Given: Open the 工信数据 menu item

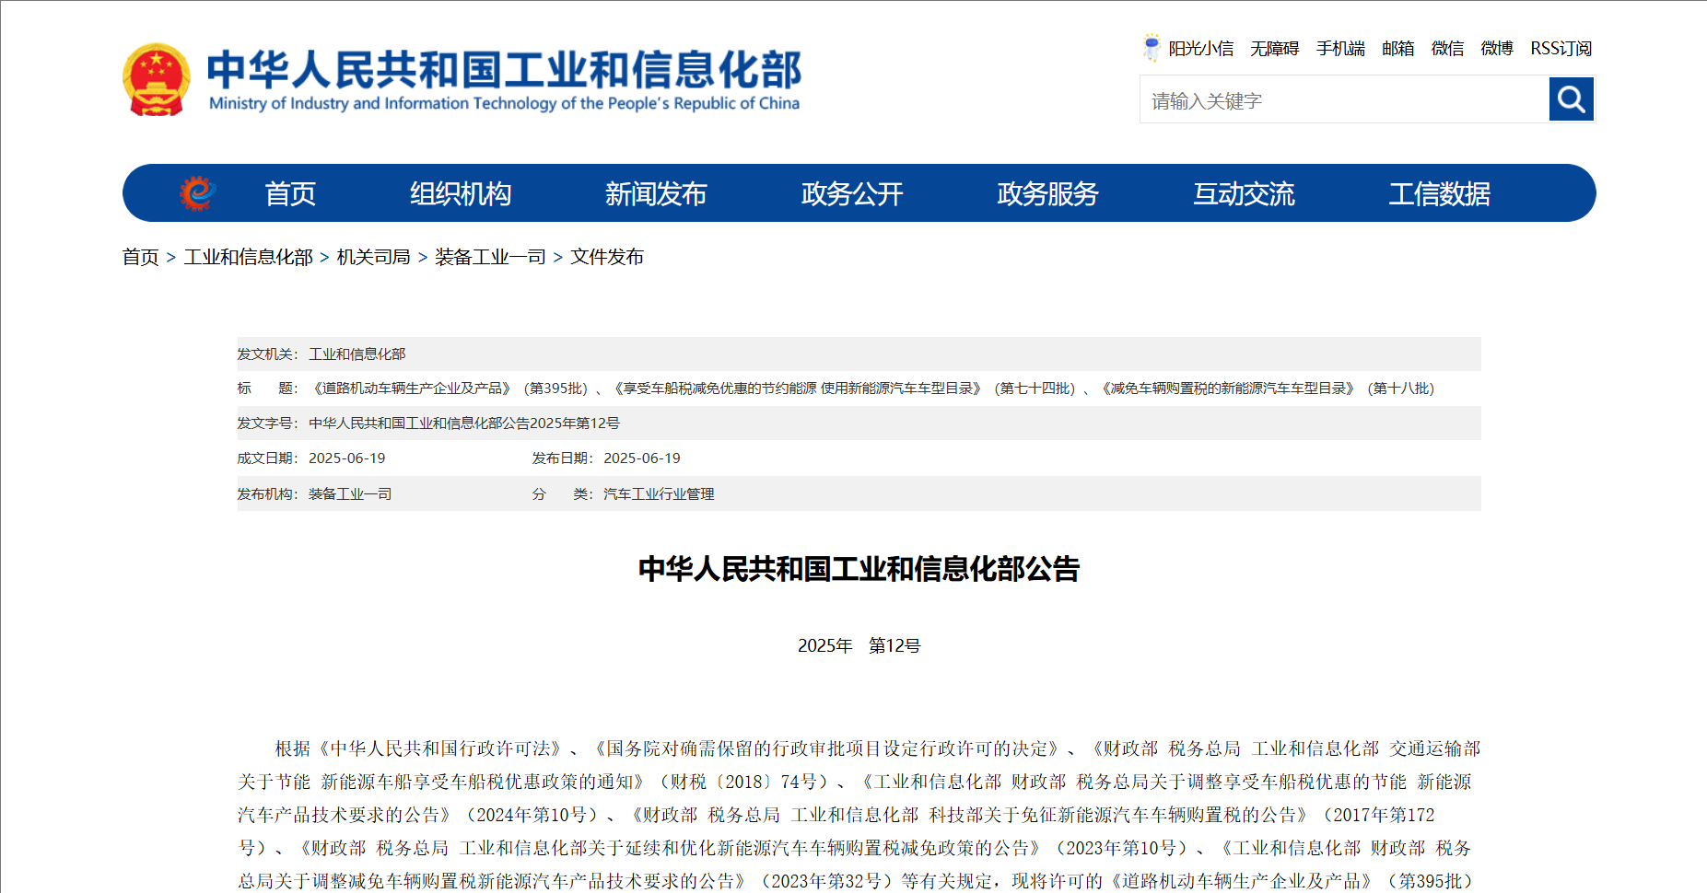Looking at the screenshot, I should pyautogui.click(x=1439, y=194).
